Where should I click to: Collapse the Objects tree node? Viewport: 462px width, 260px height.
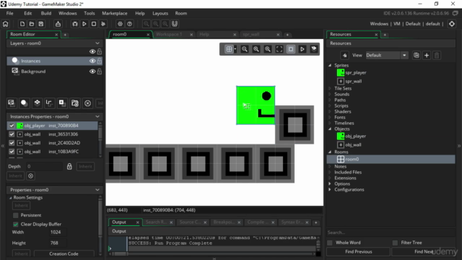click(330, 129)
